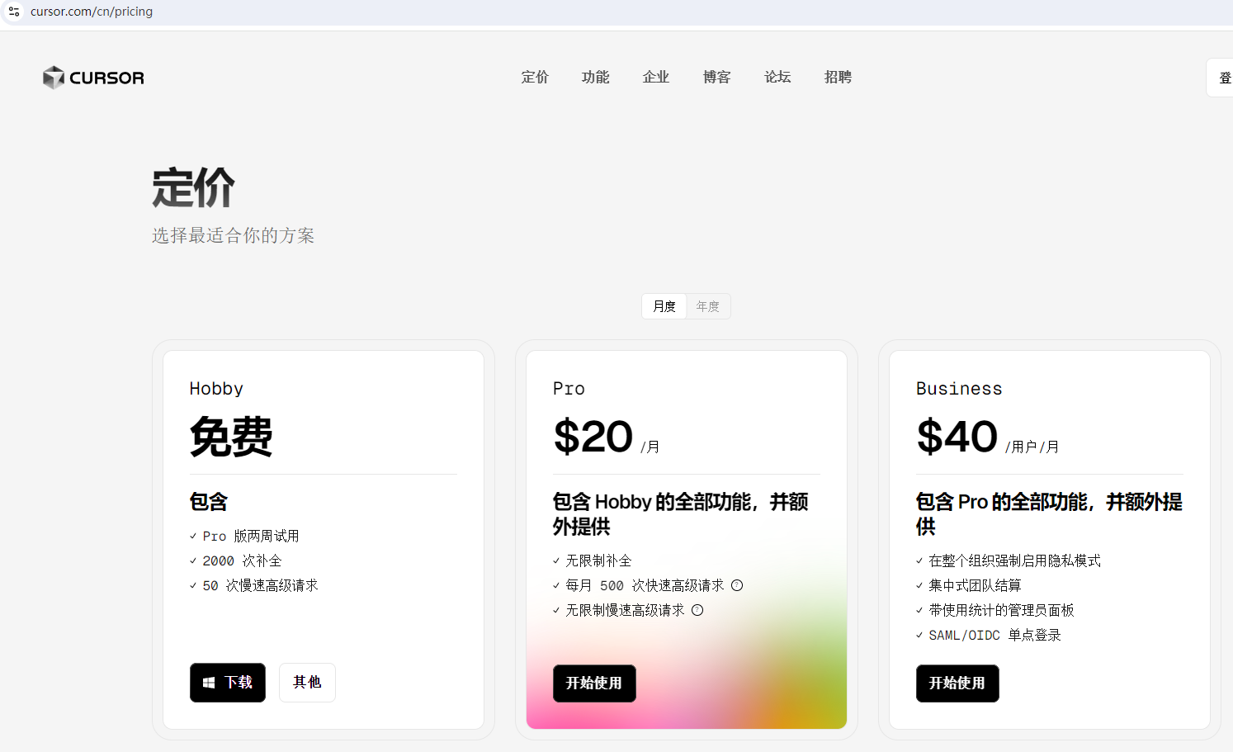
Task: Click info icon beside 无限制慢速高级请求
Action: pyautogui.click(x=697, y=610)
